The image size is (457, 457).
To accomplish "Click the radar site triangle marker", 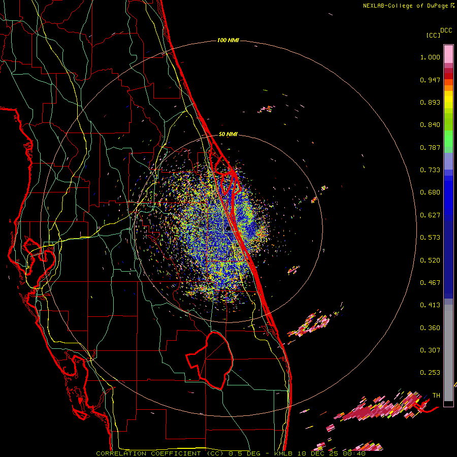I will (x=228, y=229).
